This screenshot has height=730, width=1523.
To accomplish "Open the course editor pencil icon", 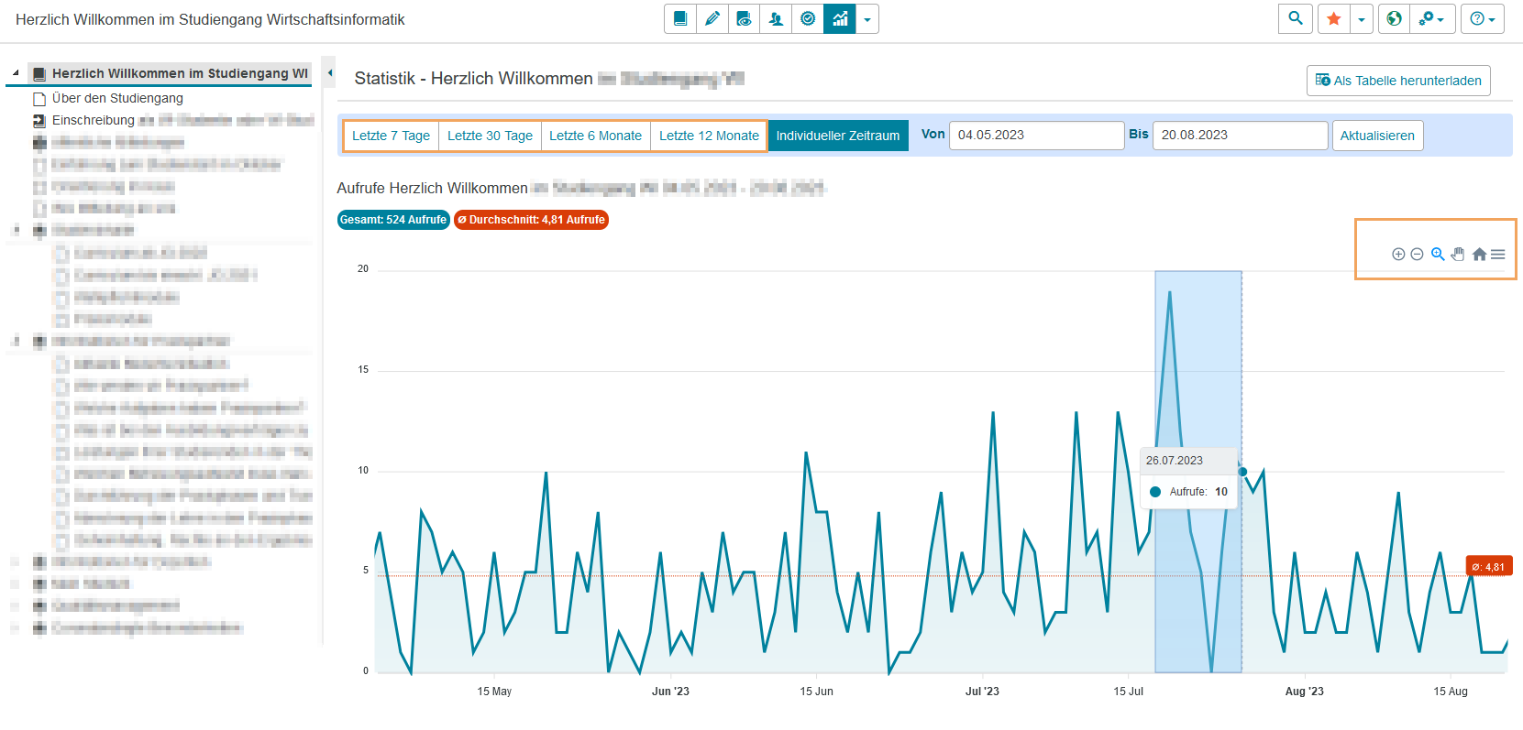I will click(712, 18).
